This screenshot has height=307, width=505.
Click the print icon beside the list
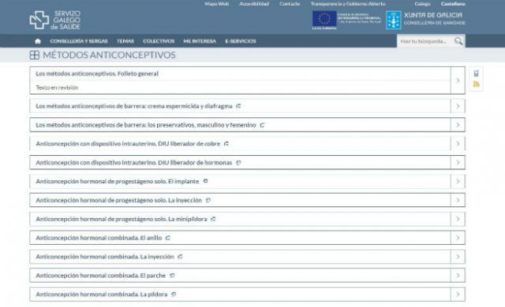pyautogui.click(x=476, y=73)
